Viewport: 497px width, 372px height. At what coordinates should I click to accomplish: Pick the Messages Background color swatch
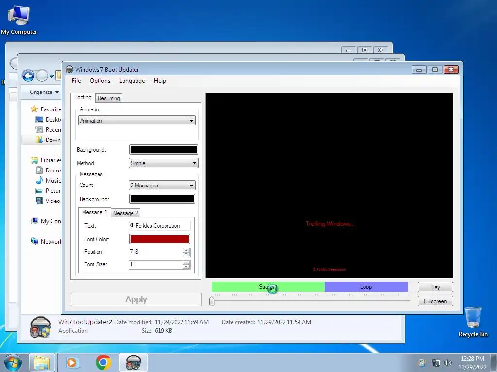click(x=162, y=199)
